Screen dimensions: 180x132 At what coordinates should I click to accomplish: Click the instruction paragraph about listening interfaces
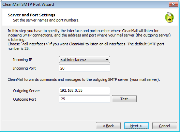coord(89,40)
